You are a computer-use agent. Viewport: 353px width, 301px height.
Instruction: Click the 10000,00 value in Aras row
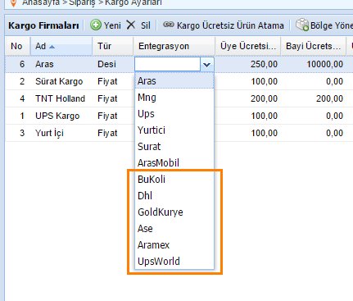(325, 64)
